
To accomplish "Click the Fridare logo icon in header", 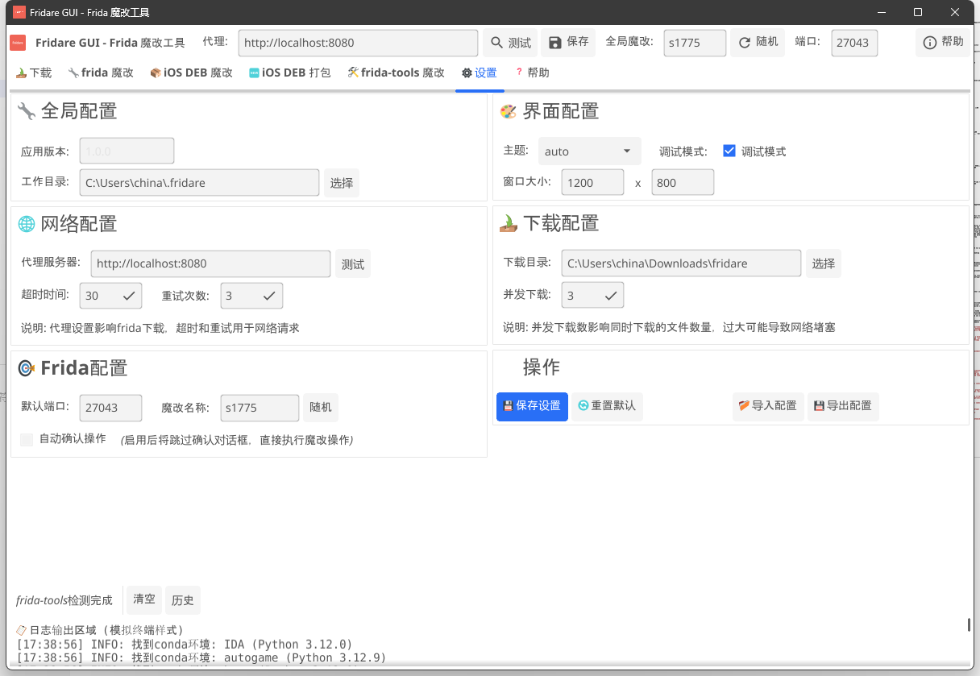I will (x=18, y=43).
